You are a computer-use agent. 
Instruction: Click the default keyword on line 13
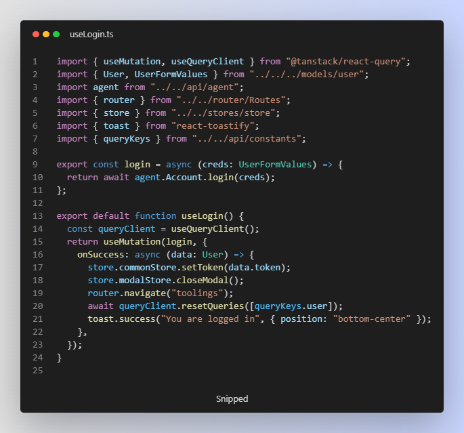pyautogui.click(x=111, y=216)
